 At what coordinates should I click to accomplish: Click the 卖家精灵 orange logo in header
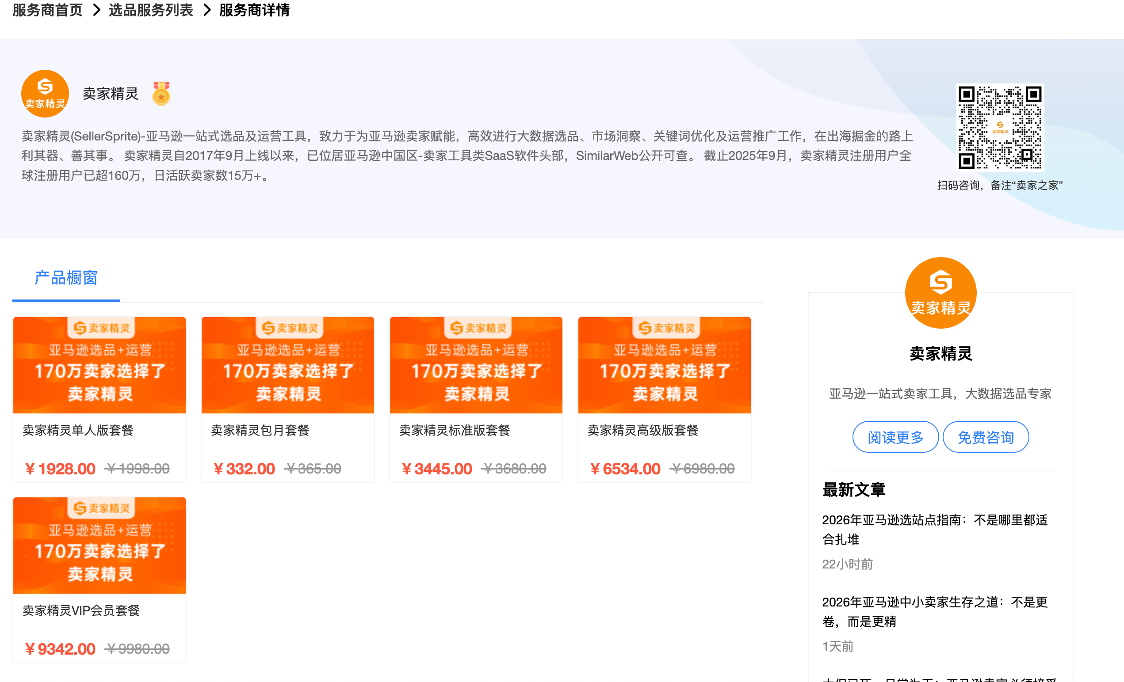click(45, 93)
